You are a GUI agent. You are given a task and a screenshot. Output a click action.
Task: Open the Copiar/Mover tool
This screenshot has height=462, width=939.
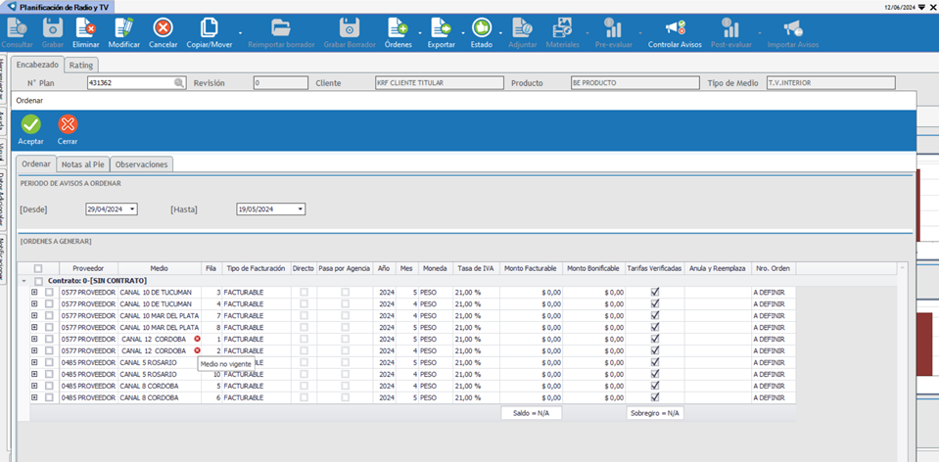pyautogui.click(x=209, y=27)
